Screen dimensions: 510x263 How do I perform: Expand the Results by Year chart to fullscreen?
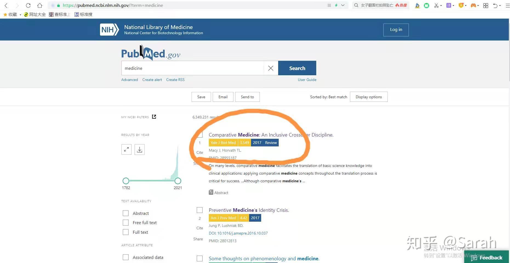pyautogui.click(x=126, y=149)
